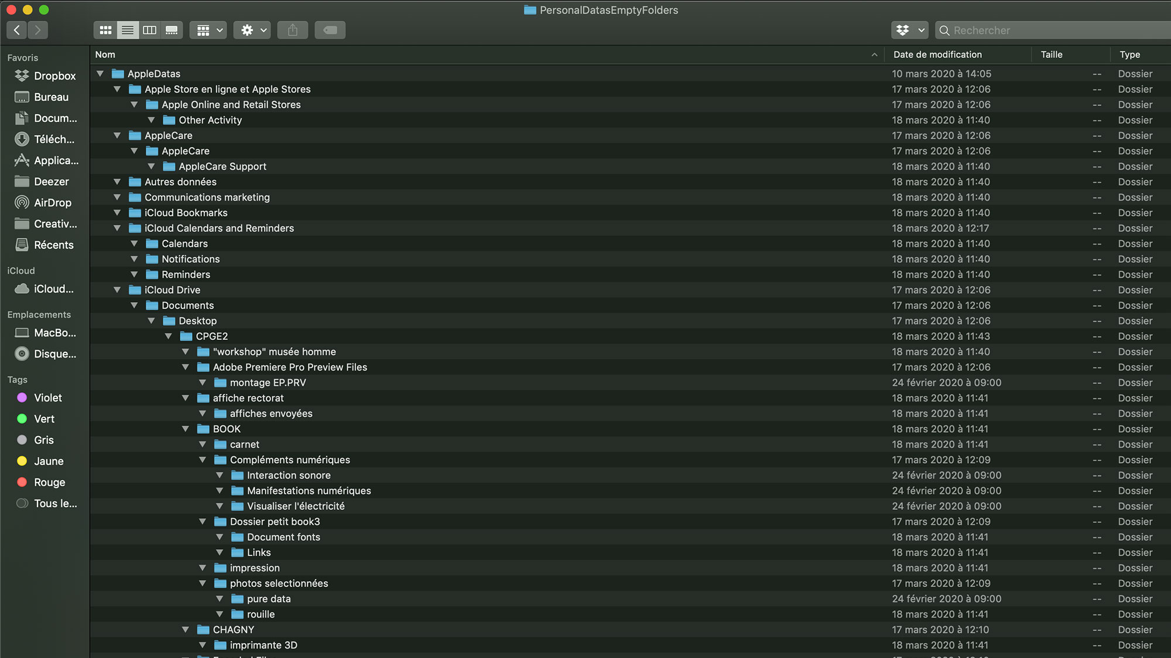Show all tags via Tous les tags

point(46,503)
